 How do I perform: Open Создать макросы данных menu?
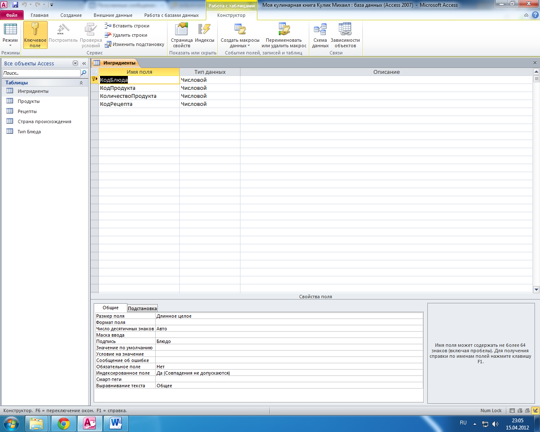pos(240,35)
